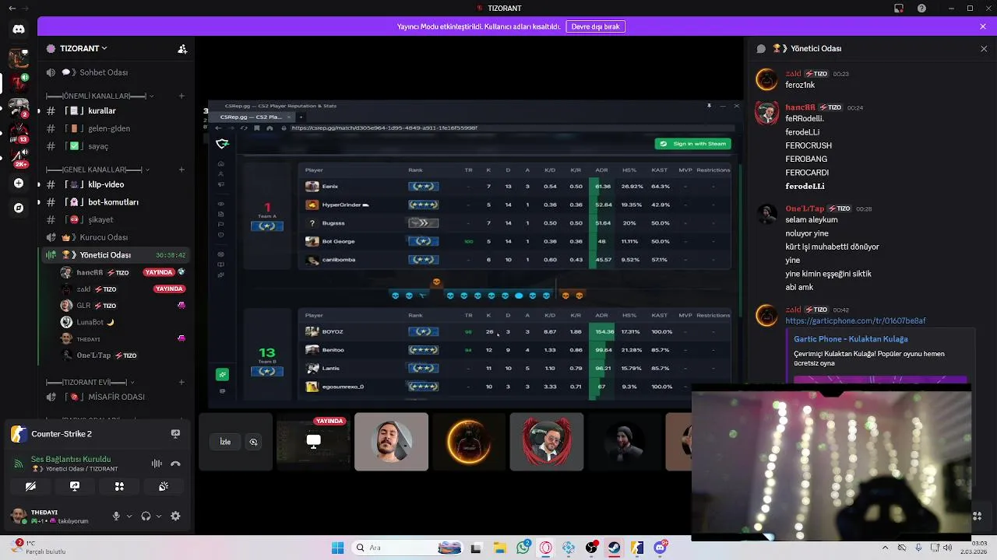The height and width of the screenshot is (560, 997).
Task: Click the Windows Start button
Action: click(x=337, y=548)
